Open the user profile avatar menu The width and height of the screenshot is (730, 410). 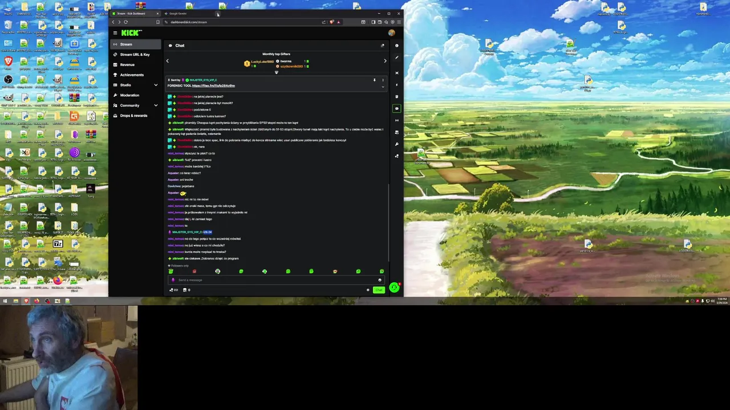coord(391,33)
